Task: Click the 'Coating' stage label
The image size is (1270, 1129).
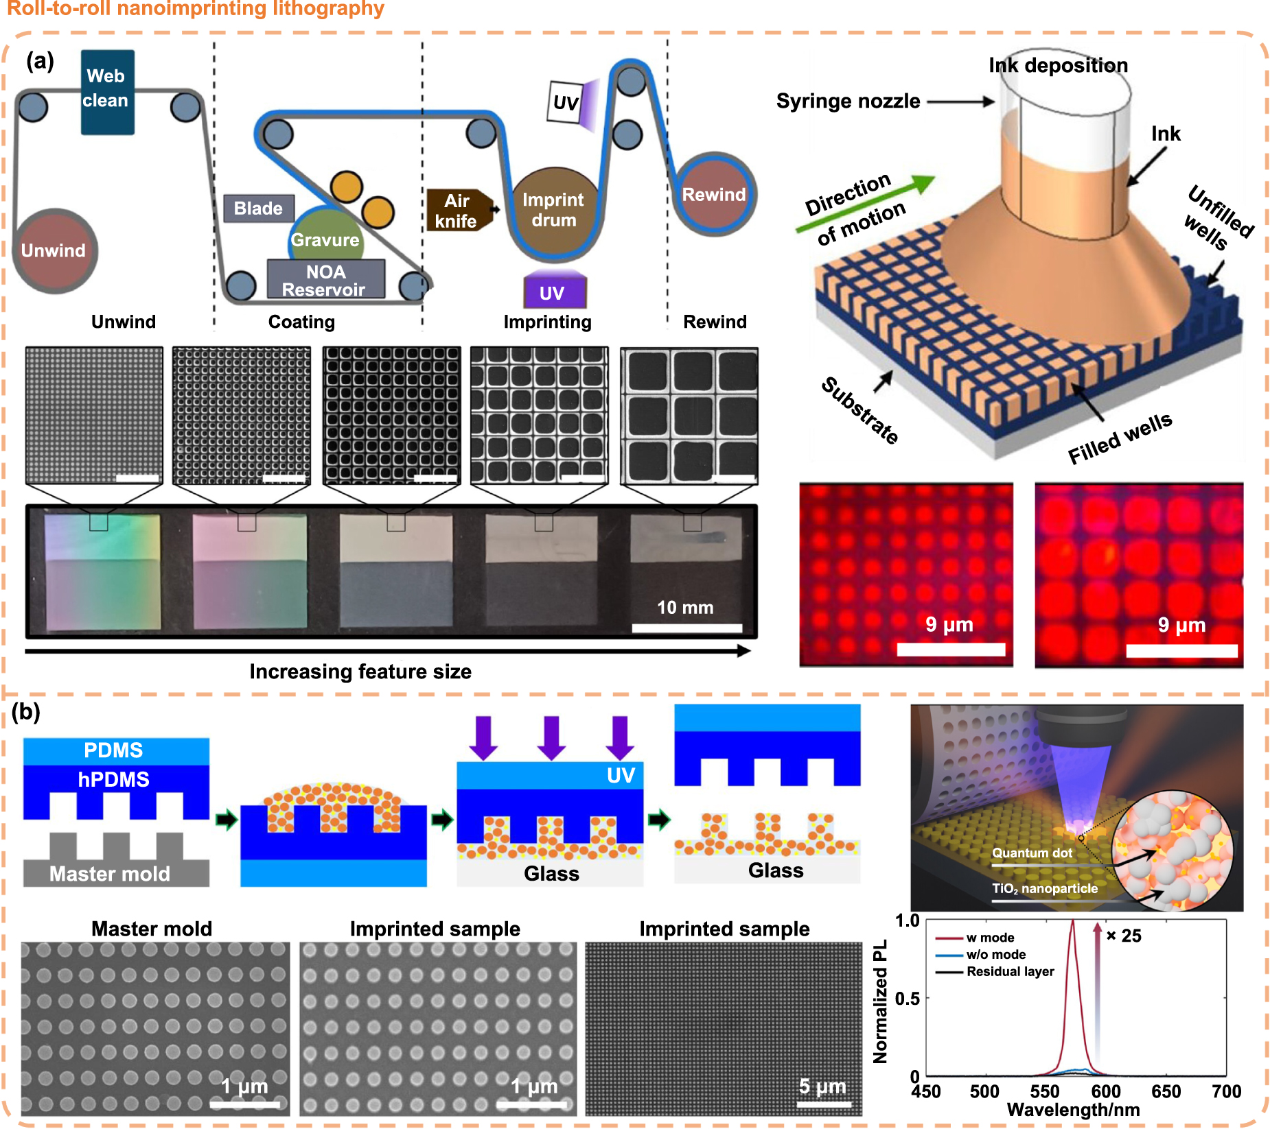Action: tap(301, 322)
